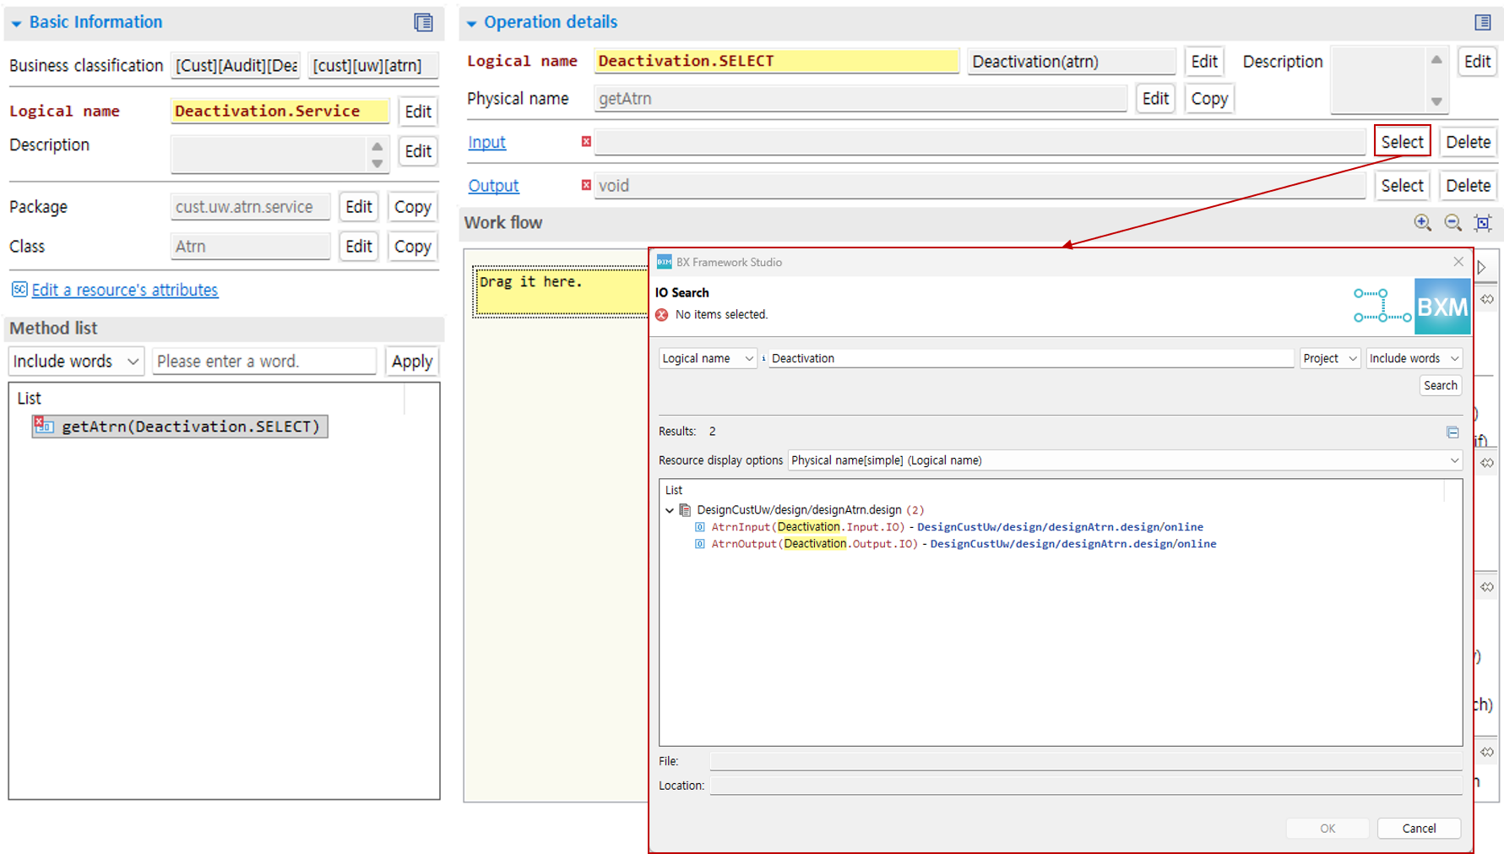The image size is (1504, 854).
Task: Click the red delete badge next to Input
Action: (x=585, y=142)
